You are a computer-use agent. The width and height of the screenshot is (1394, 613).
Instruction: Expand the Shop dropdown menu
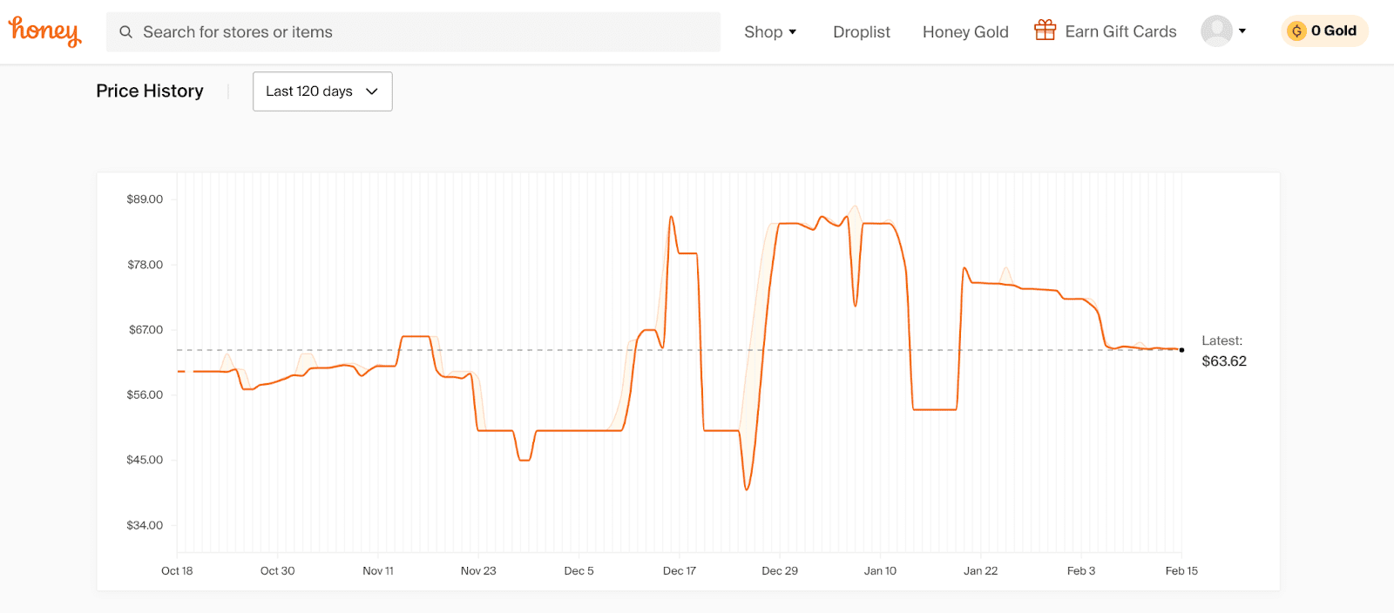click(770, 32)
